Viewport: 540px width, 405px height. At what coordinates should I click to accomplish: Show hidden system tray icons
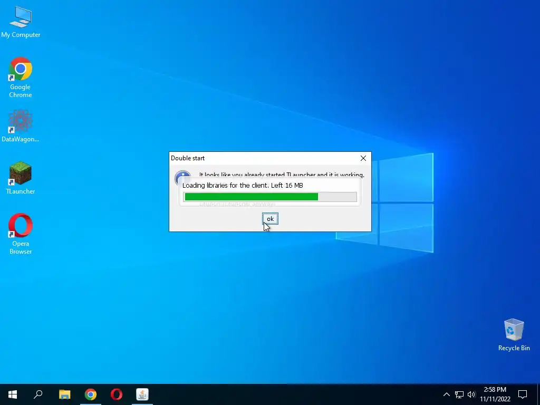point(446,394)
